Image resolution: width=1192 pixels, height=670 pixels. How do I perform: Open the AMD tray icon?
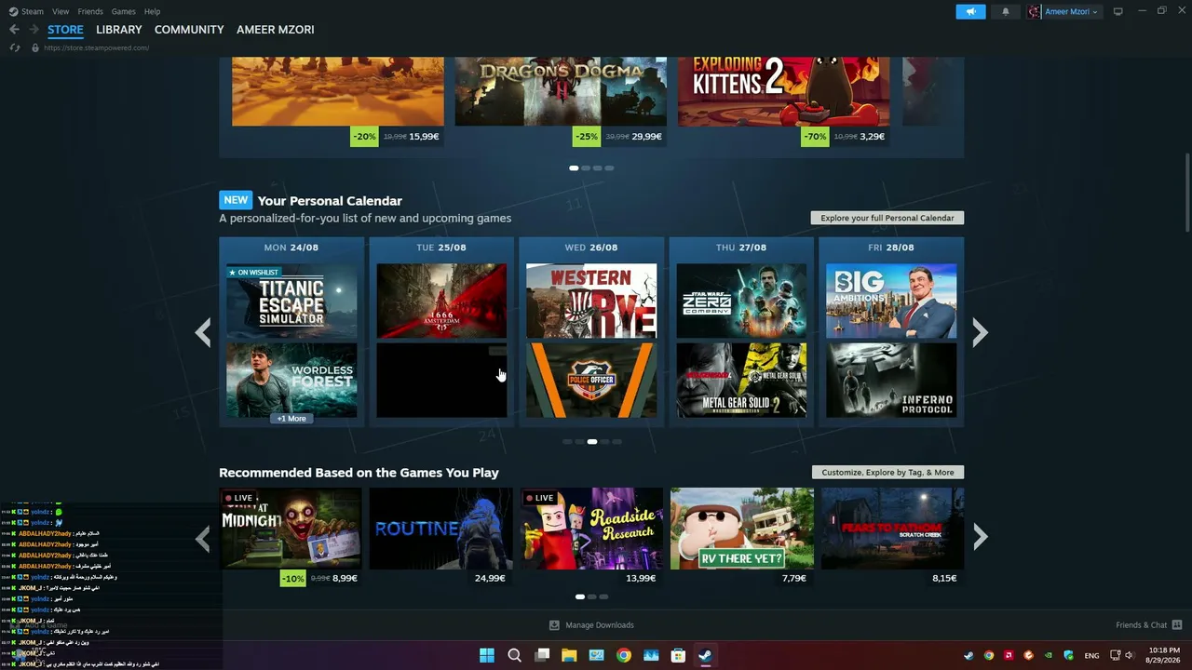click(x=1009, y=655)
